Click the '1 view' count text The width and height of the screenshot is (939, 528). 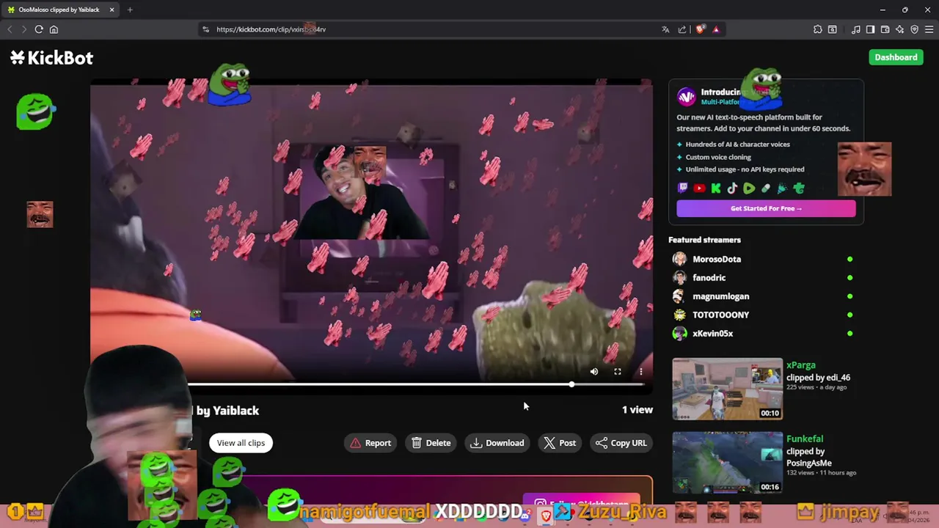[637, 410]
